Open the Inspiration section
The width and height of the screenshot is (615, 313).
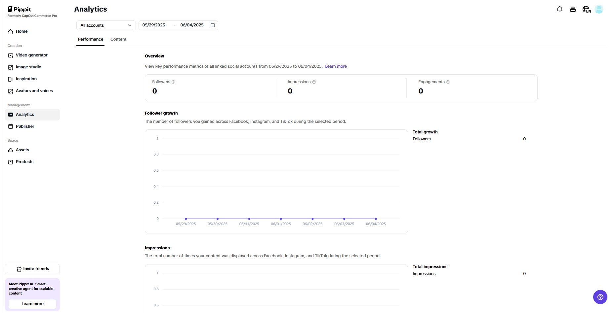click(10, 79)
